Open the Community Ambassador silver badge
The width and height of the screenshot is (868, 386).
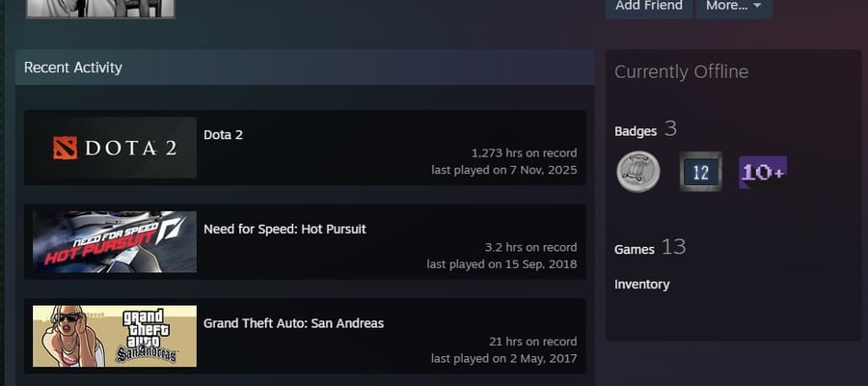click(638, 172)
